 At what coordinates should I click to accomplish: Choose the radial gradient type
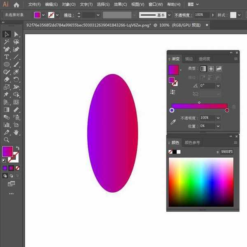tap(211, 69)
